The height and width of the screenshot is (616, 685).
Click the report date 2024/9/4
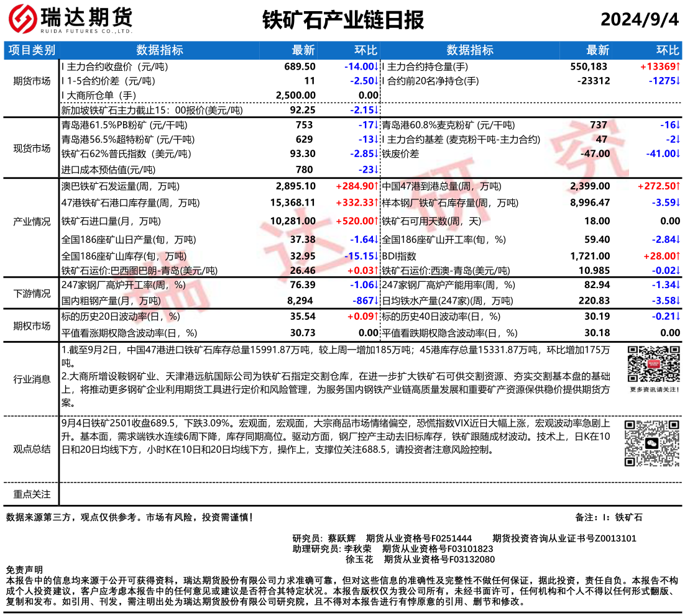(639, 20)
